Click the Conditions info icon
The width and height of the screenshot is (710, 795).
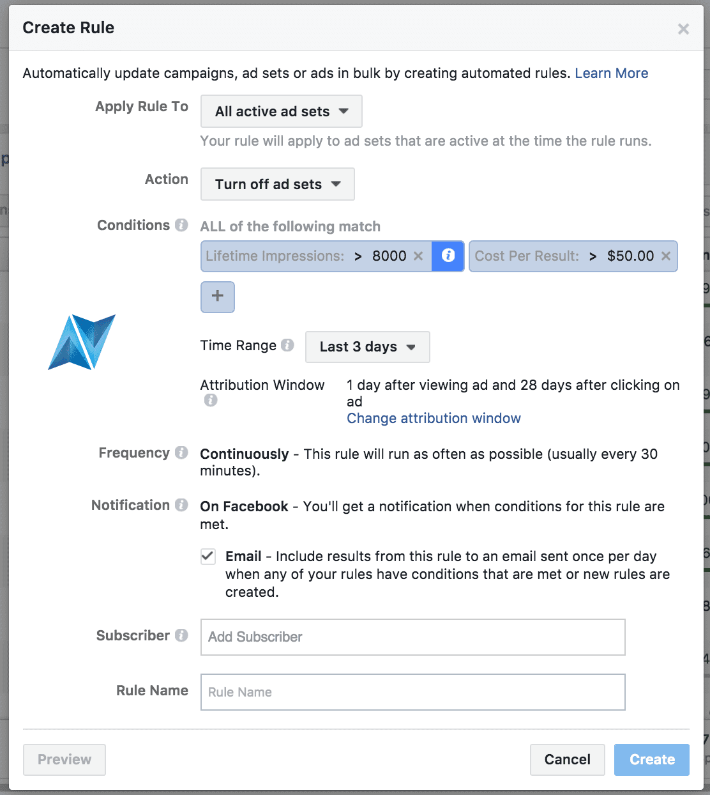(181, 225)
